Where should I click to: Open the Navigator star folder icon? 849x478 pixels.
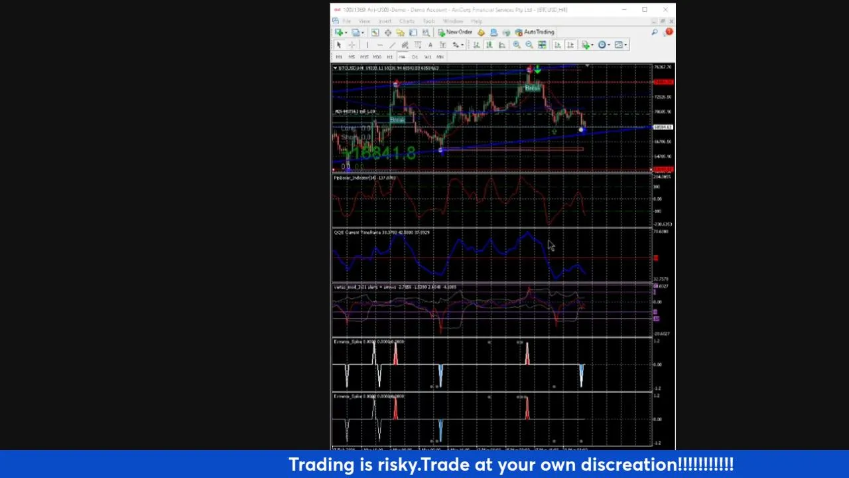[401, 33]
